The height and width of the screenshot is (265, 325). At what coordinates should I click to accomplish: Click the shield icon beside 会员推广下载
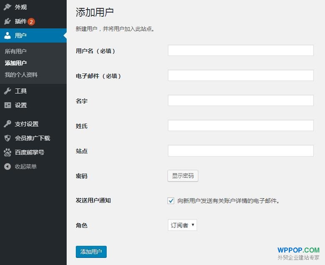pyautogui.click(x=7, y=138)
